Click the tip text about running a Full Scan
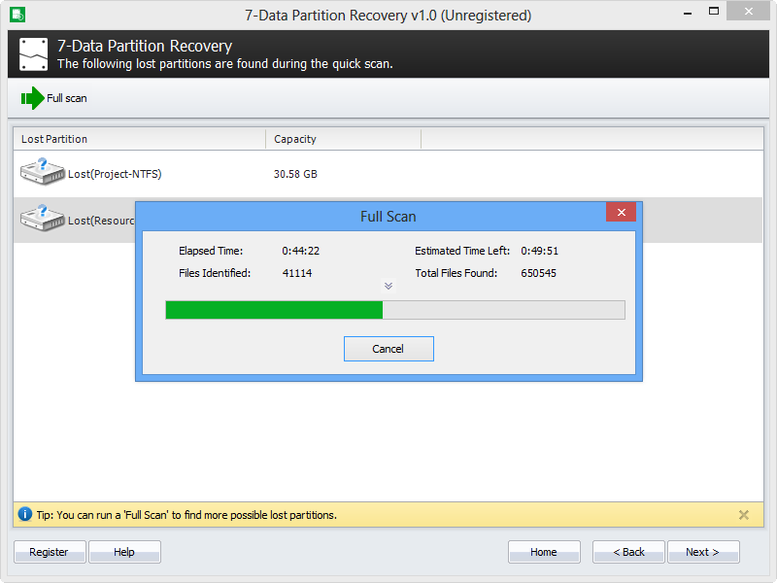777x583 pixels. point(186,515)
